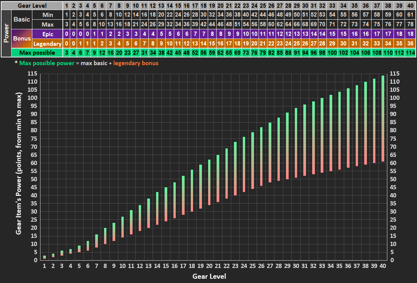The width and height of the screenshot is (417, 283).
Task: Click column header 40 in the table's top row
Action: pyautogui.click(x=410, y=5)
